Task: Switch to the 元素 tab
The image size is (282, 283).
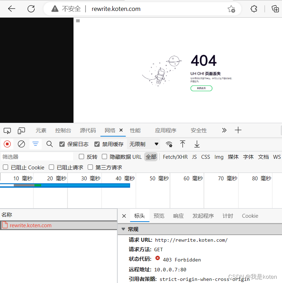Action: click(x=41, y=130)
